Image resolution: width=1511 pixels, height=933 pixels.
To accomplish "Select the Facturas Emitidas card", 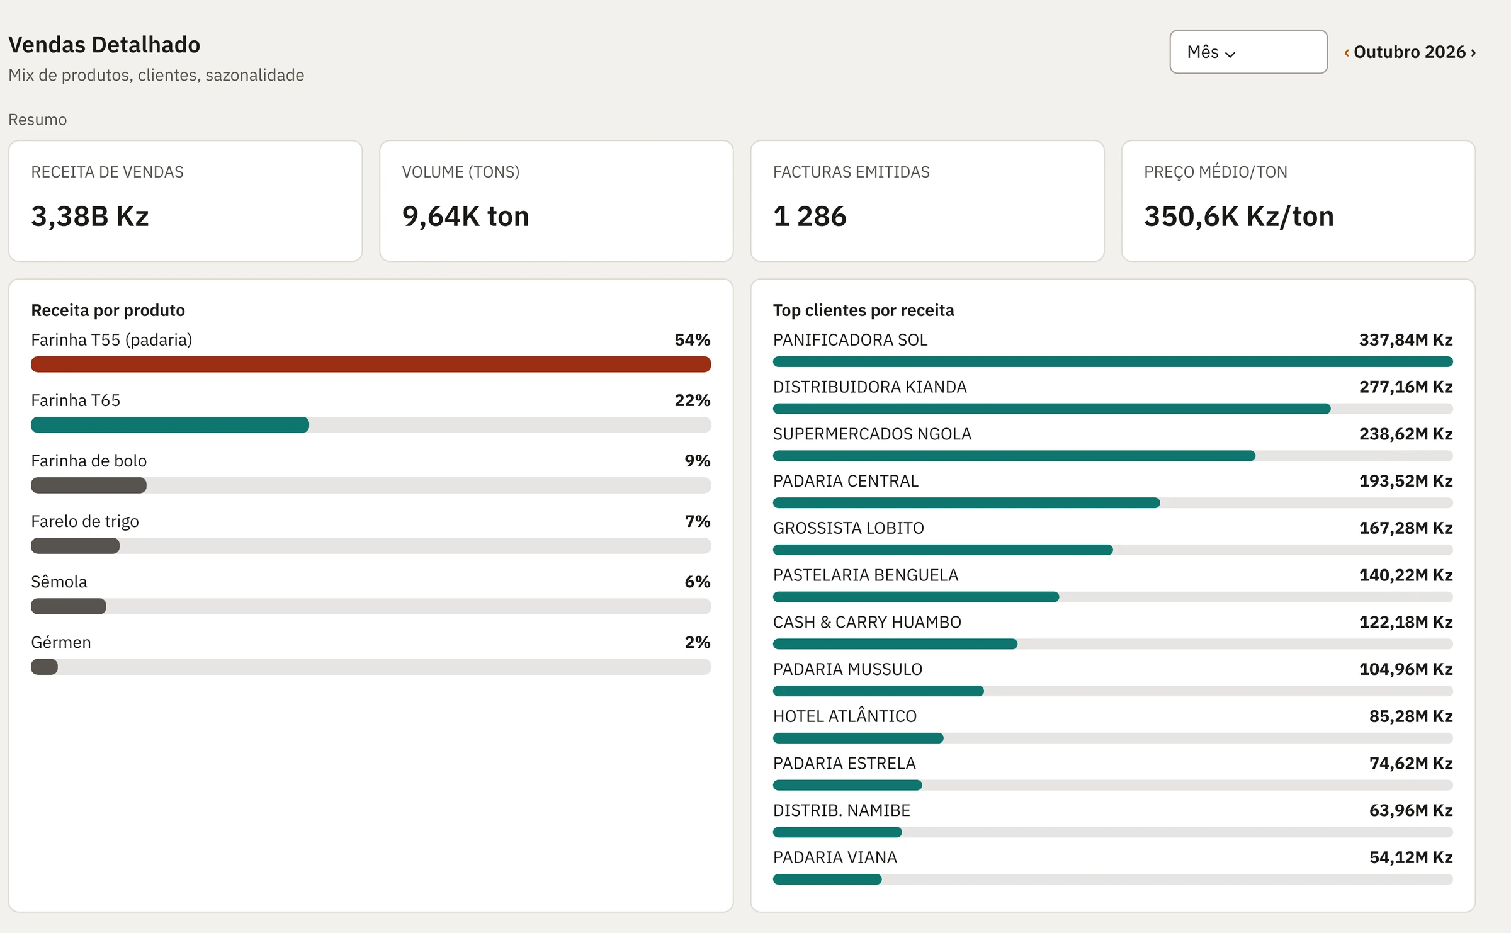I will [927, 201].
